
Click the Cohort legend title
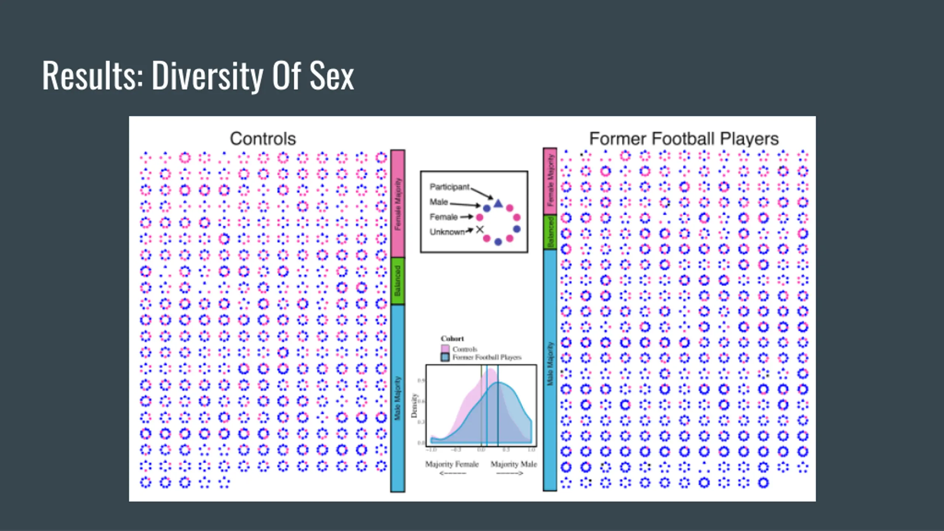pyautogui.click(x=452, y=339)
